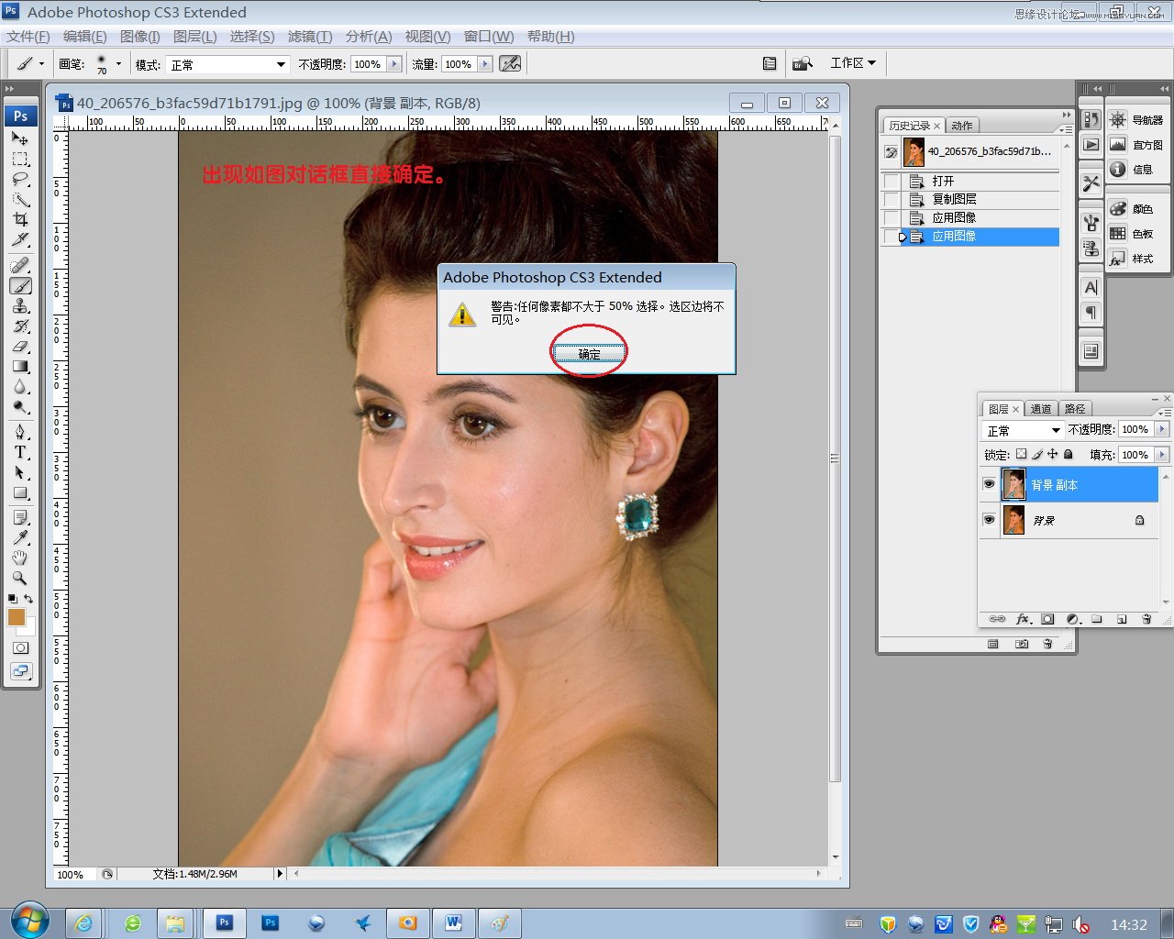Switch to the 通道 tab

1040,409
